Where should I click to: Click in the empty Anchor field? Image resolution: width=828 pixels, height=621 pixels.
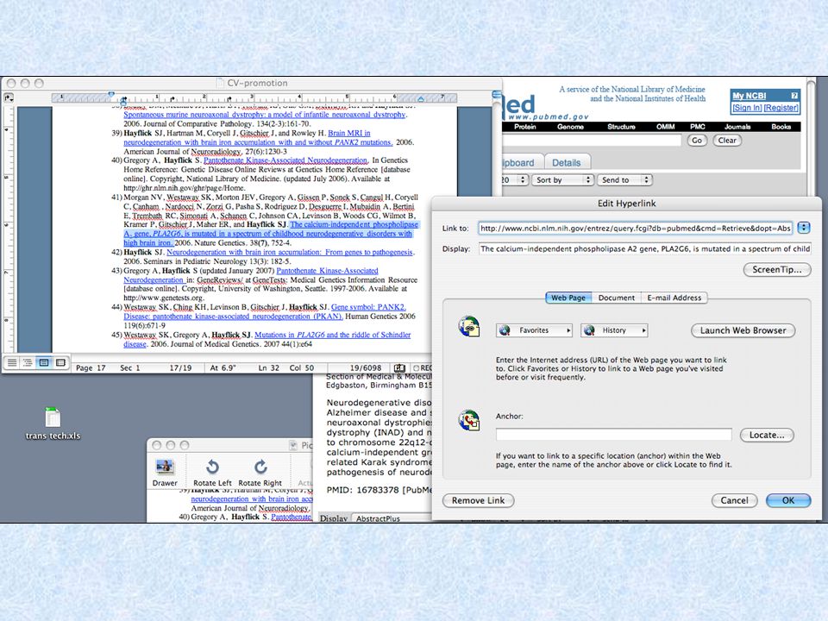tap(613, 434)
